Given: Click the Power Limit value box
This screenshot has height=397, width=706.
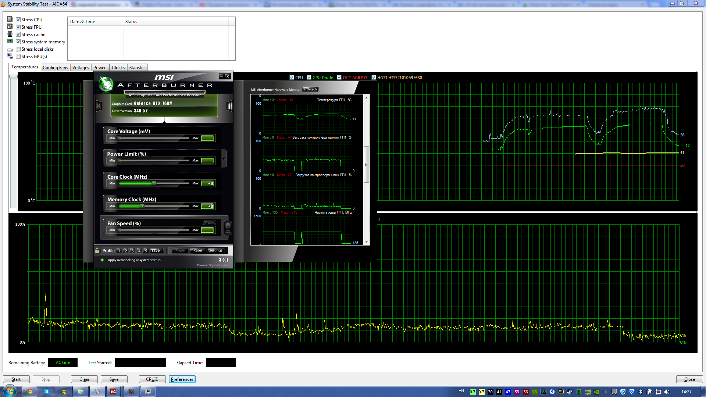Looking at the screenshot, I should tap(207, 161).
